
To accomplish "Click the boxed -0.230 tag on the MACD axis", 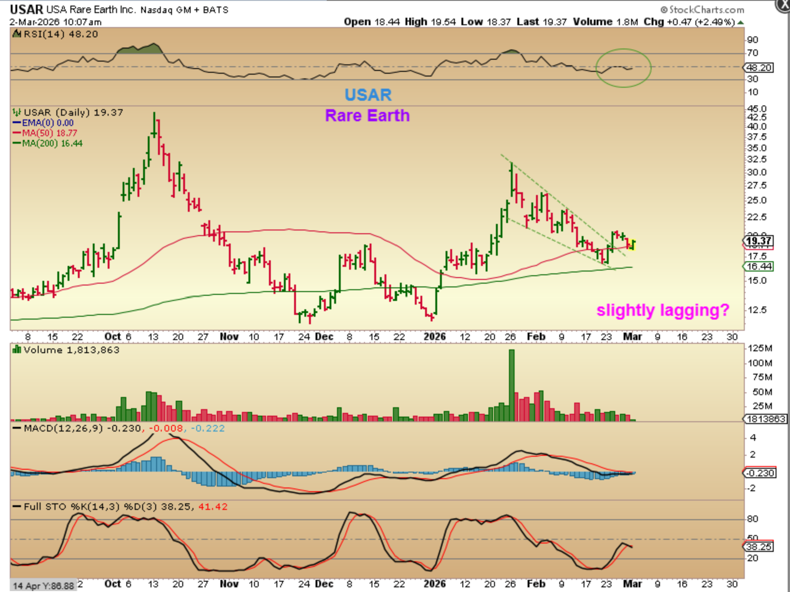I will coord(759,473).
